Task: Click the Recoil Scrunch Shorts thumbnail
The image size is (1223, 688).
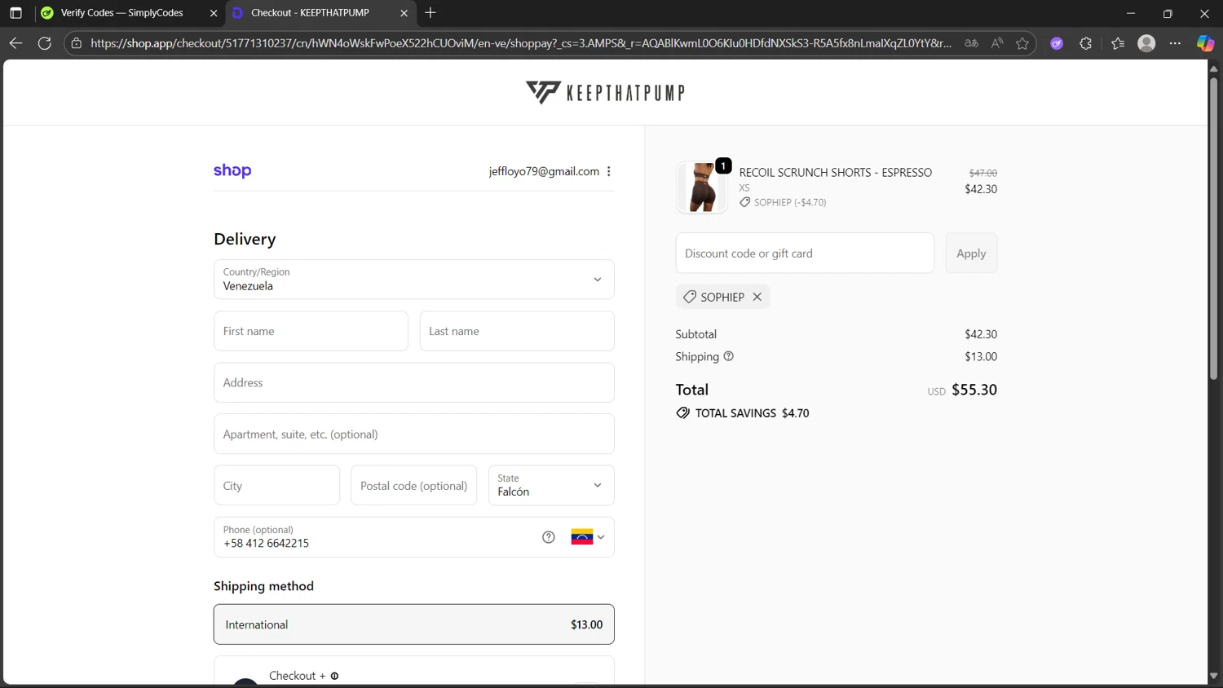Action: coord(701,187)
